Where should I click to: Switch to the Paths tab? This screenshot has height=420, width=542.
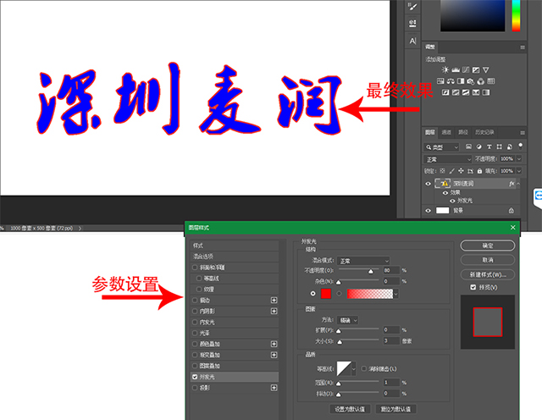pyautogui.click(x=463, y=132)
